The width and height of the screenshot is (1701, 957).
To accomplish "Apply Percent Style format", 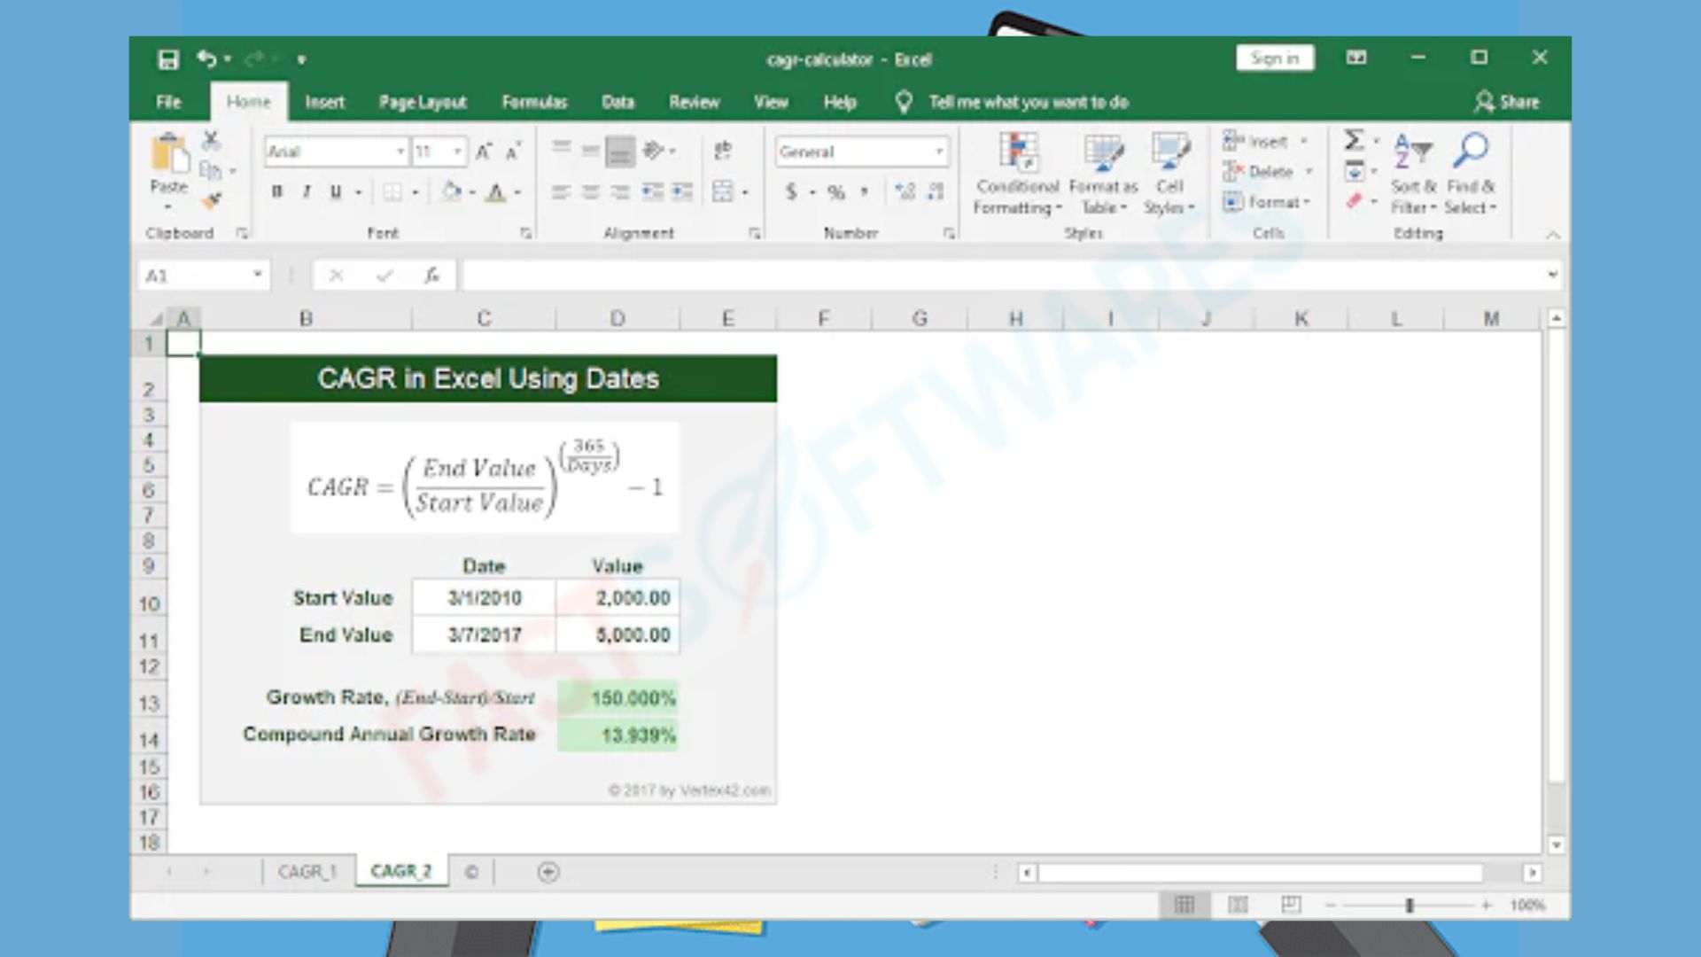I will point(835,191).
